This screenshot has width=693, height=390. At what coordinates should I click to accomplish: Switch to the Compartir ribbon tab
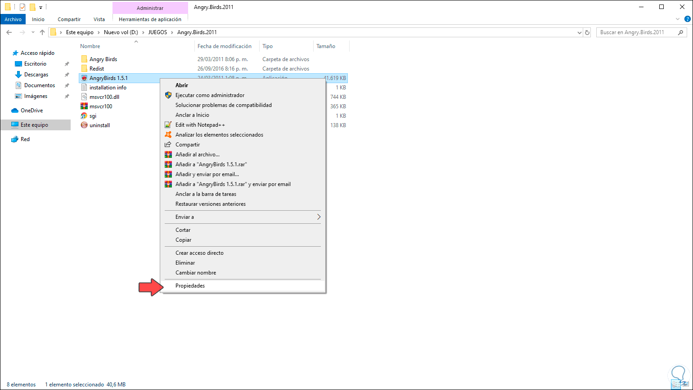pyautogui.click(x=69, y=19)
